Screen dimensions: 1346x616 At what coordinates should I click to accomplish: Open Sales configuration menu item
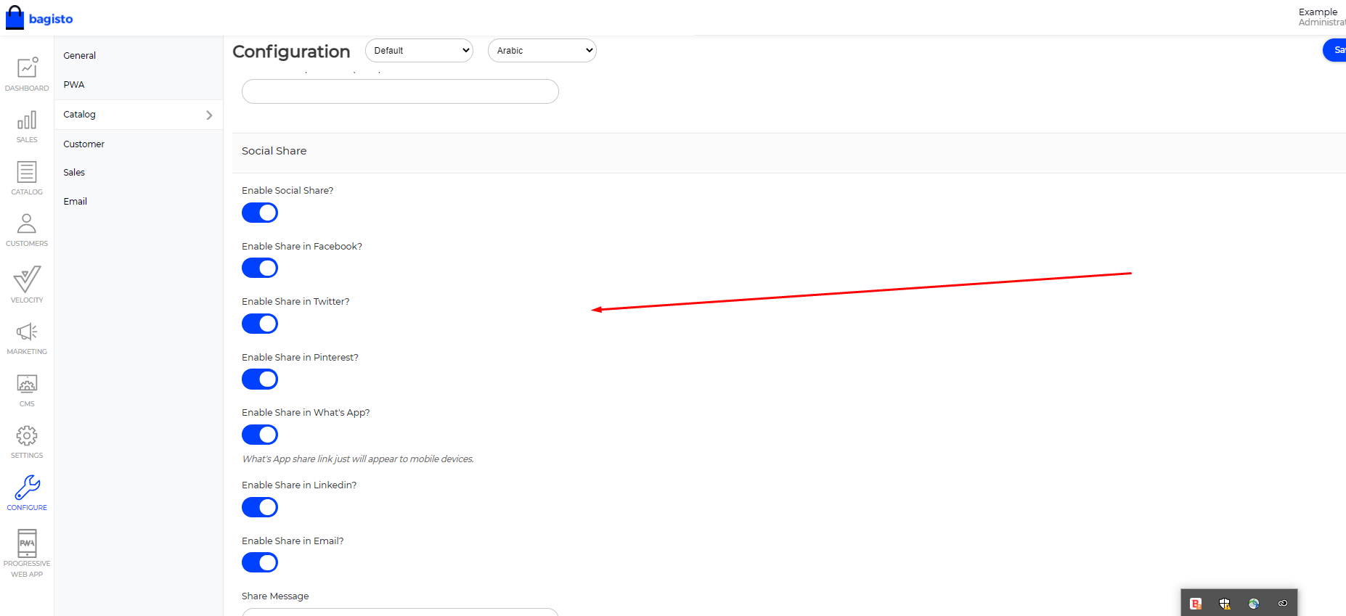(74, 172)
